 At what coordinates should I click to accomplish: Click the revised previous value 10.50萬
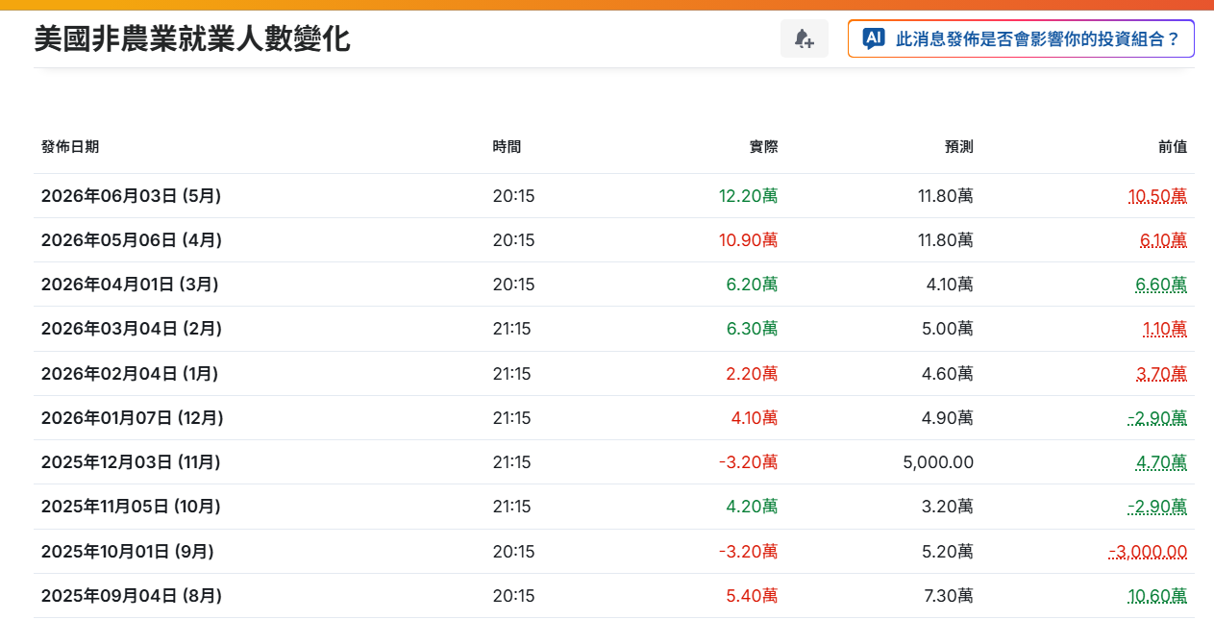tap(1157, 196)
